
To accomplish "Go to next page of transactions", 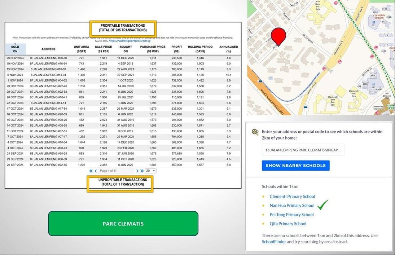I will [137, 171].
